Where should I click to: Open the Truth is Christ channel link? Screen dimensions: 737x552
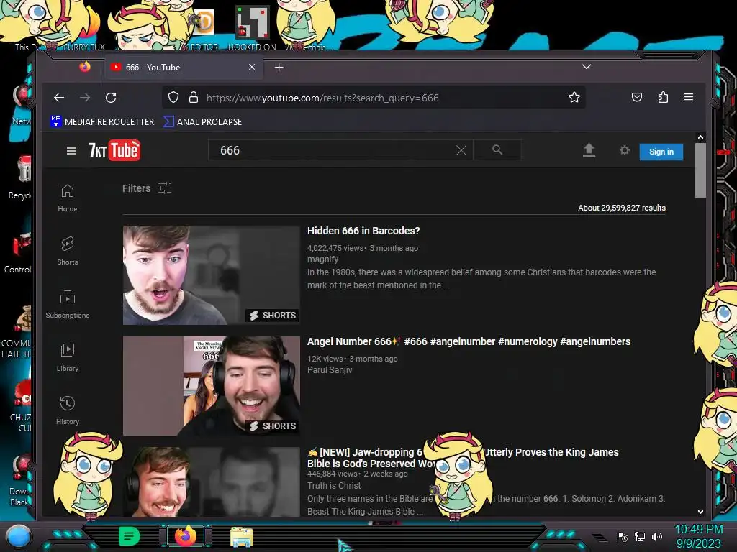334,486
